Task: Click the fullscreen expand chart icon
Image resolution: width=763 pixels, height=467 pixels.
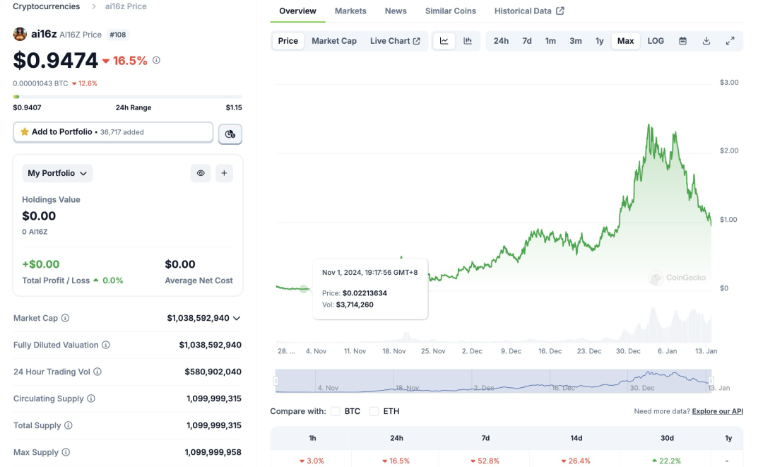Action: 730,41
